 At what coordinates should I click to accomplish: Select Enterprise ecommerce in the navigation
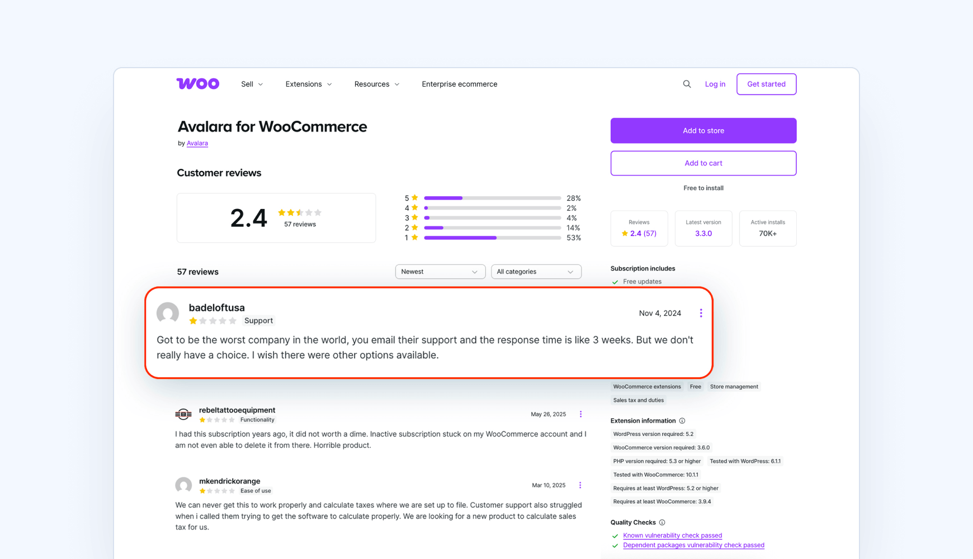point(459,84)
